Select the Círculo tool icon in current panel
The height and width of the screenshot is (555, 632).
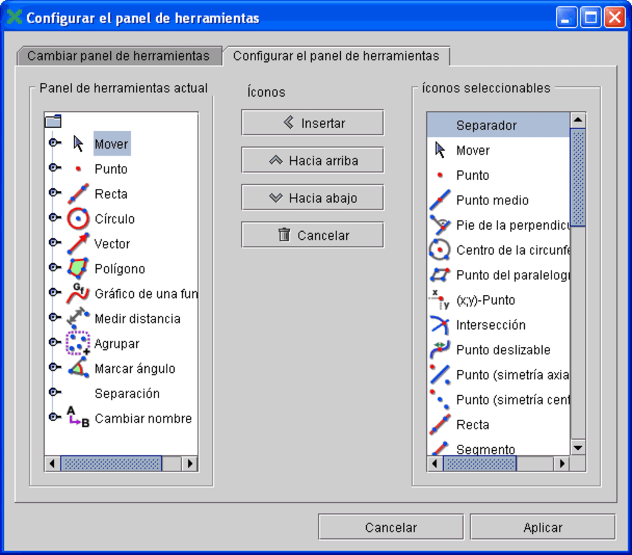point(78,219)
